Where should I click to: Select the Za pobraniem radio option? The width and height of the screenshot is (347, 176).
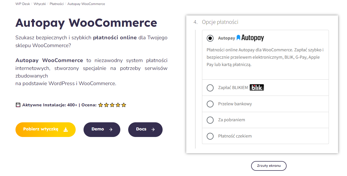pos(210,120)
